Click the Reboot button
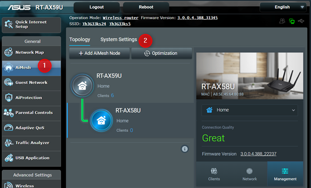The width and height of the screenshot is (311, 188). (x=146, y=7)
